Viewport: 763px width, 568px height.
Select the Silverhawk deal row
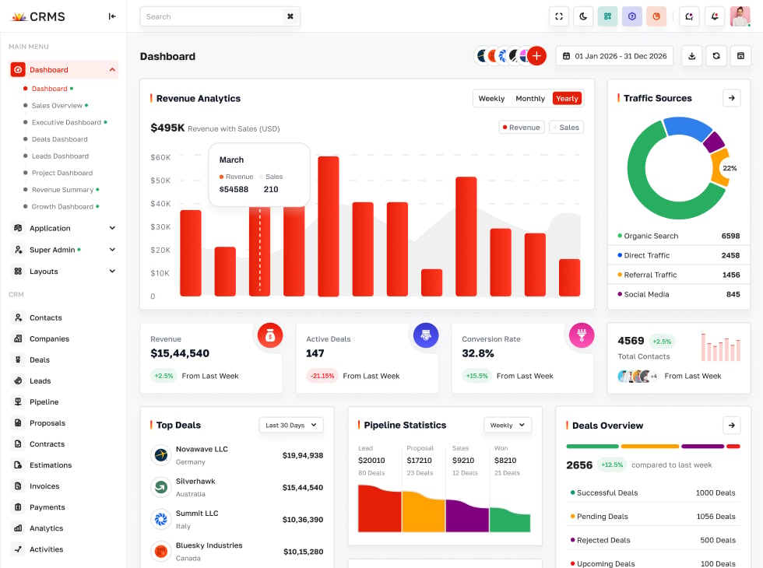tap(237, 487)
